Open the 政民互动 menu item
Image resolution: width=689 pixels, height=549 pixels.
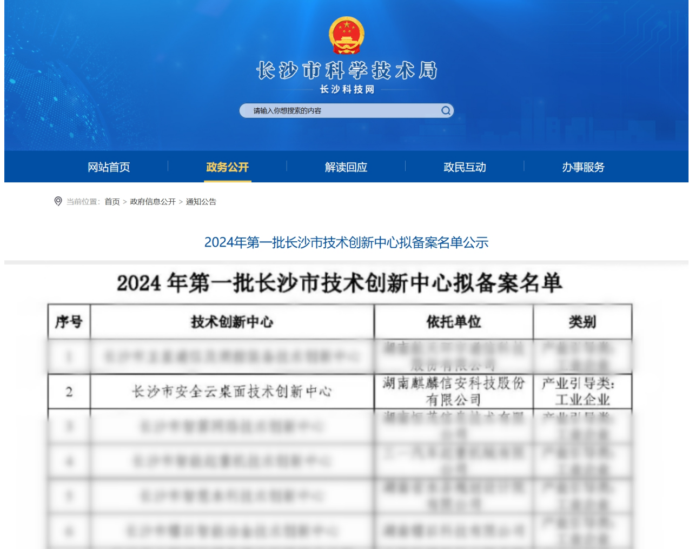465,167
